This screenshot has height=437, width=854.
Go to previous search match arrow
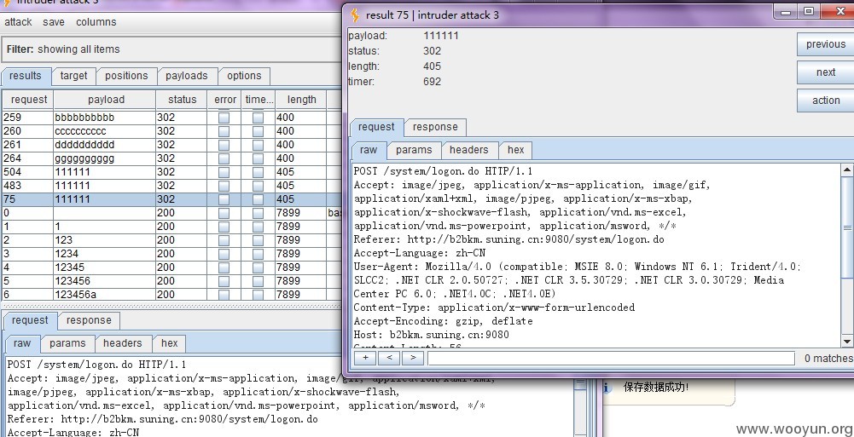coord(389,358)
